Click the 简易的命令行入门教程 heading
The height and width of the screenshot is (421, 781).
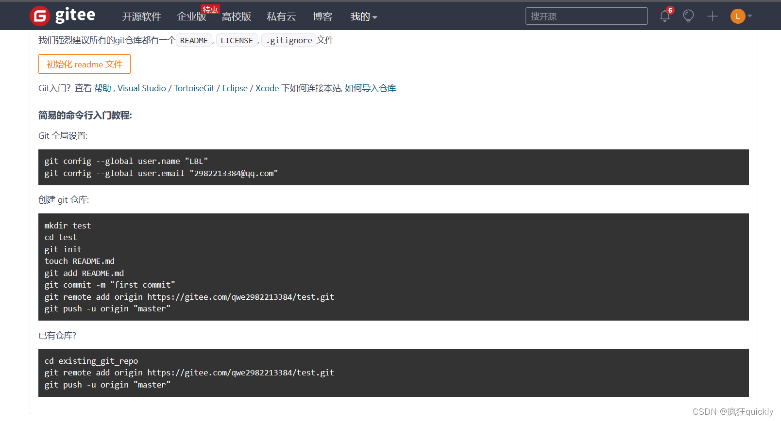[85, 115]
